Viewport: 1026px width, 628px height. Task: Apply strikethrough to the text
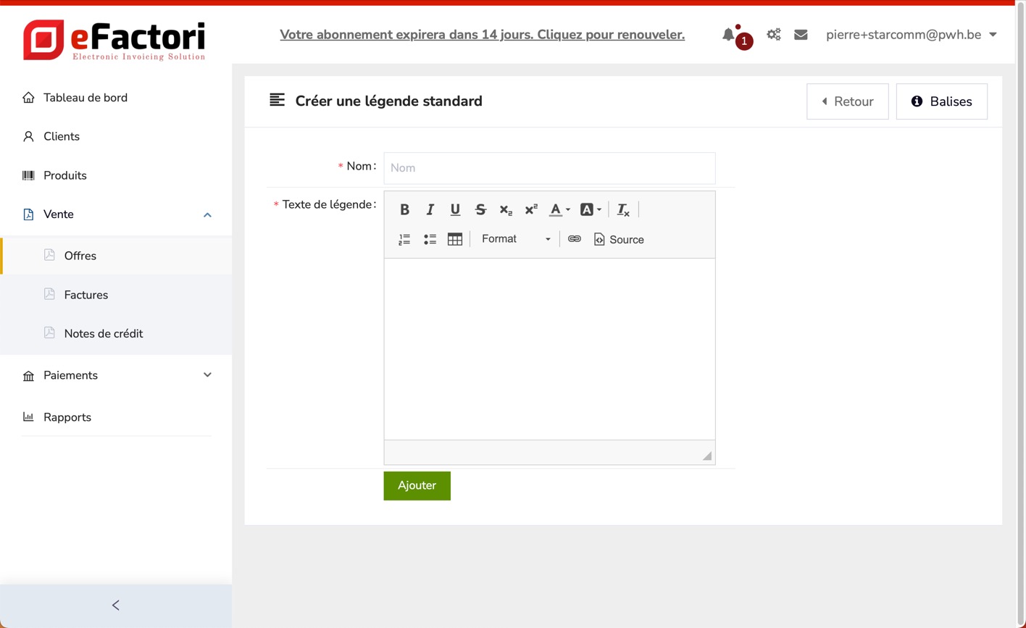click(x=480, y=210)
